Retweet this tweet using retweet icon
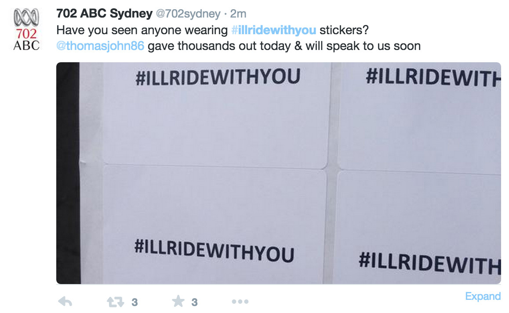 [x=116, y=302]
